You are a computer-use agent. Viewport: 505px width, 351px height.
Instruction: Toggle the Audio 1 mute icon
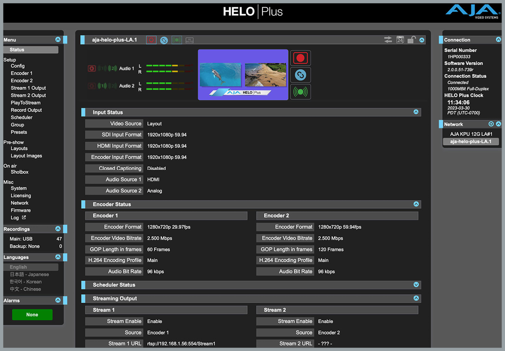[x=91, y=69]
